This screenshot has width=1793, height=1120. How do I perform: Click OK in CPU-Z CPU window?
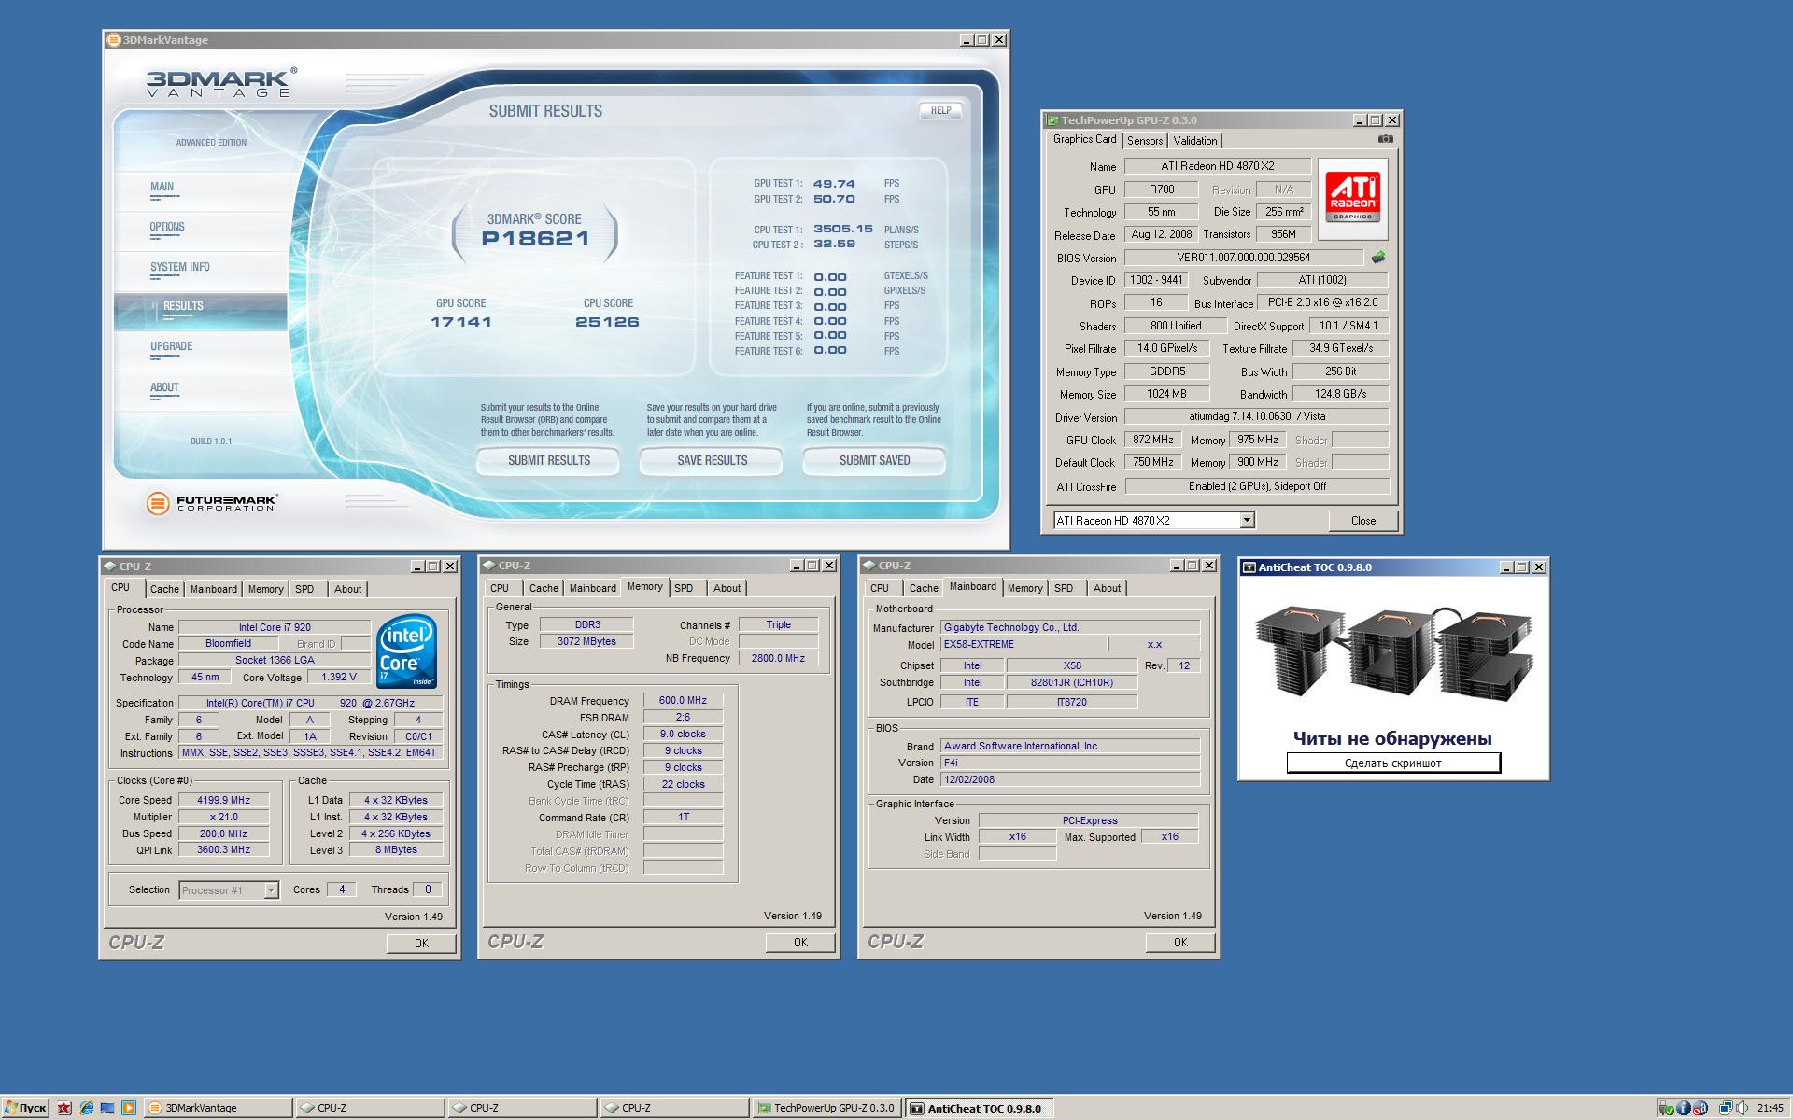point(421,944)
